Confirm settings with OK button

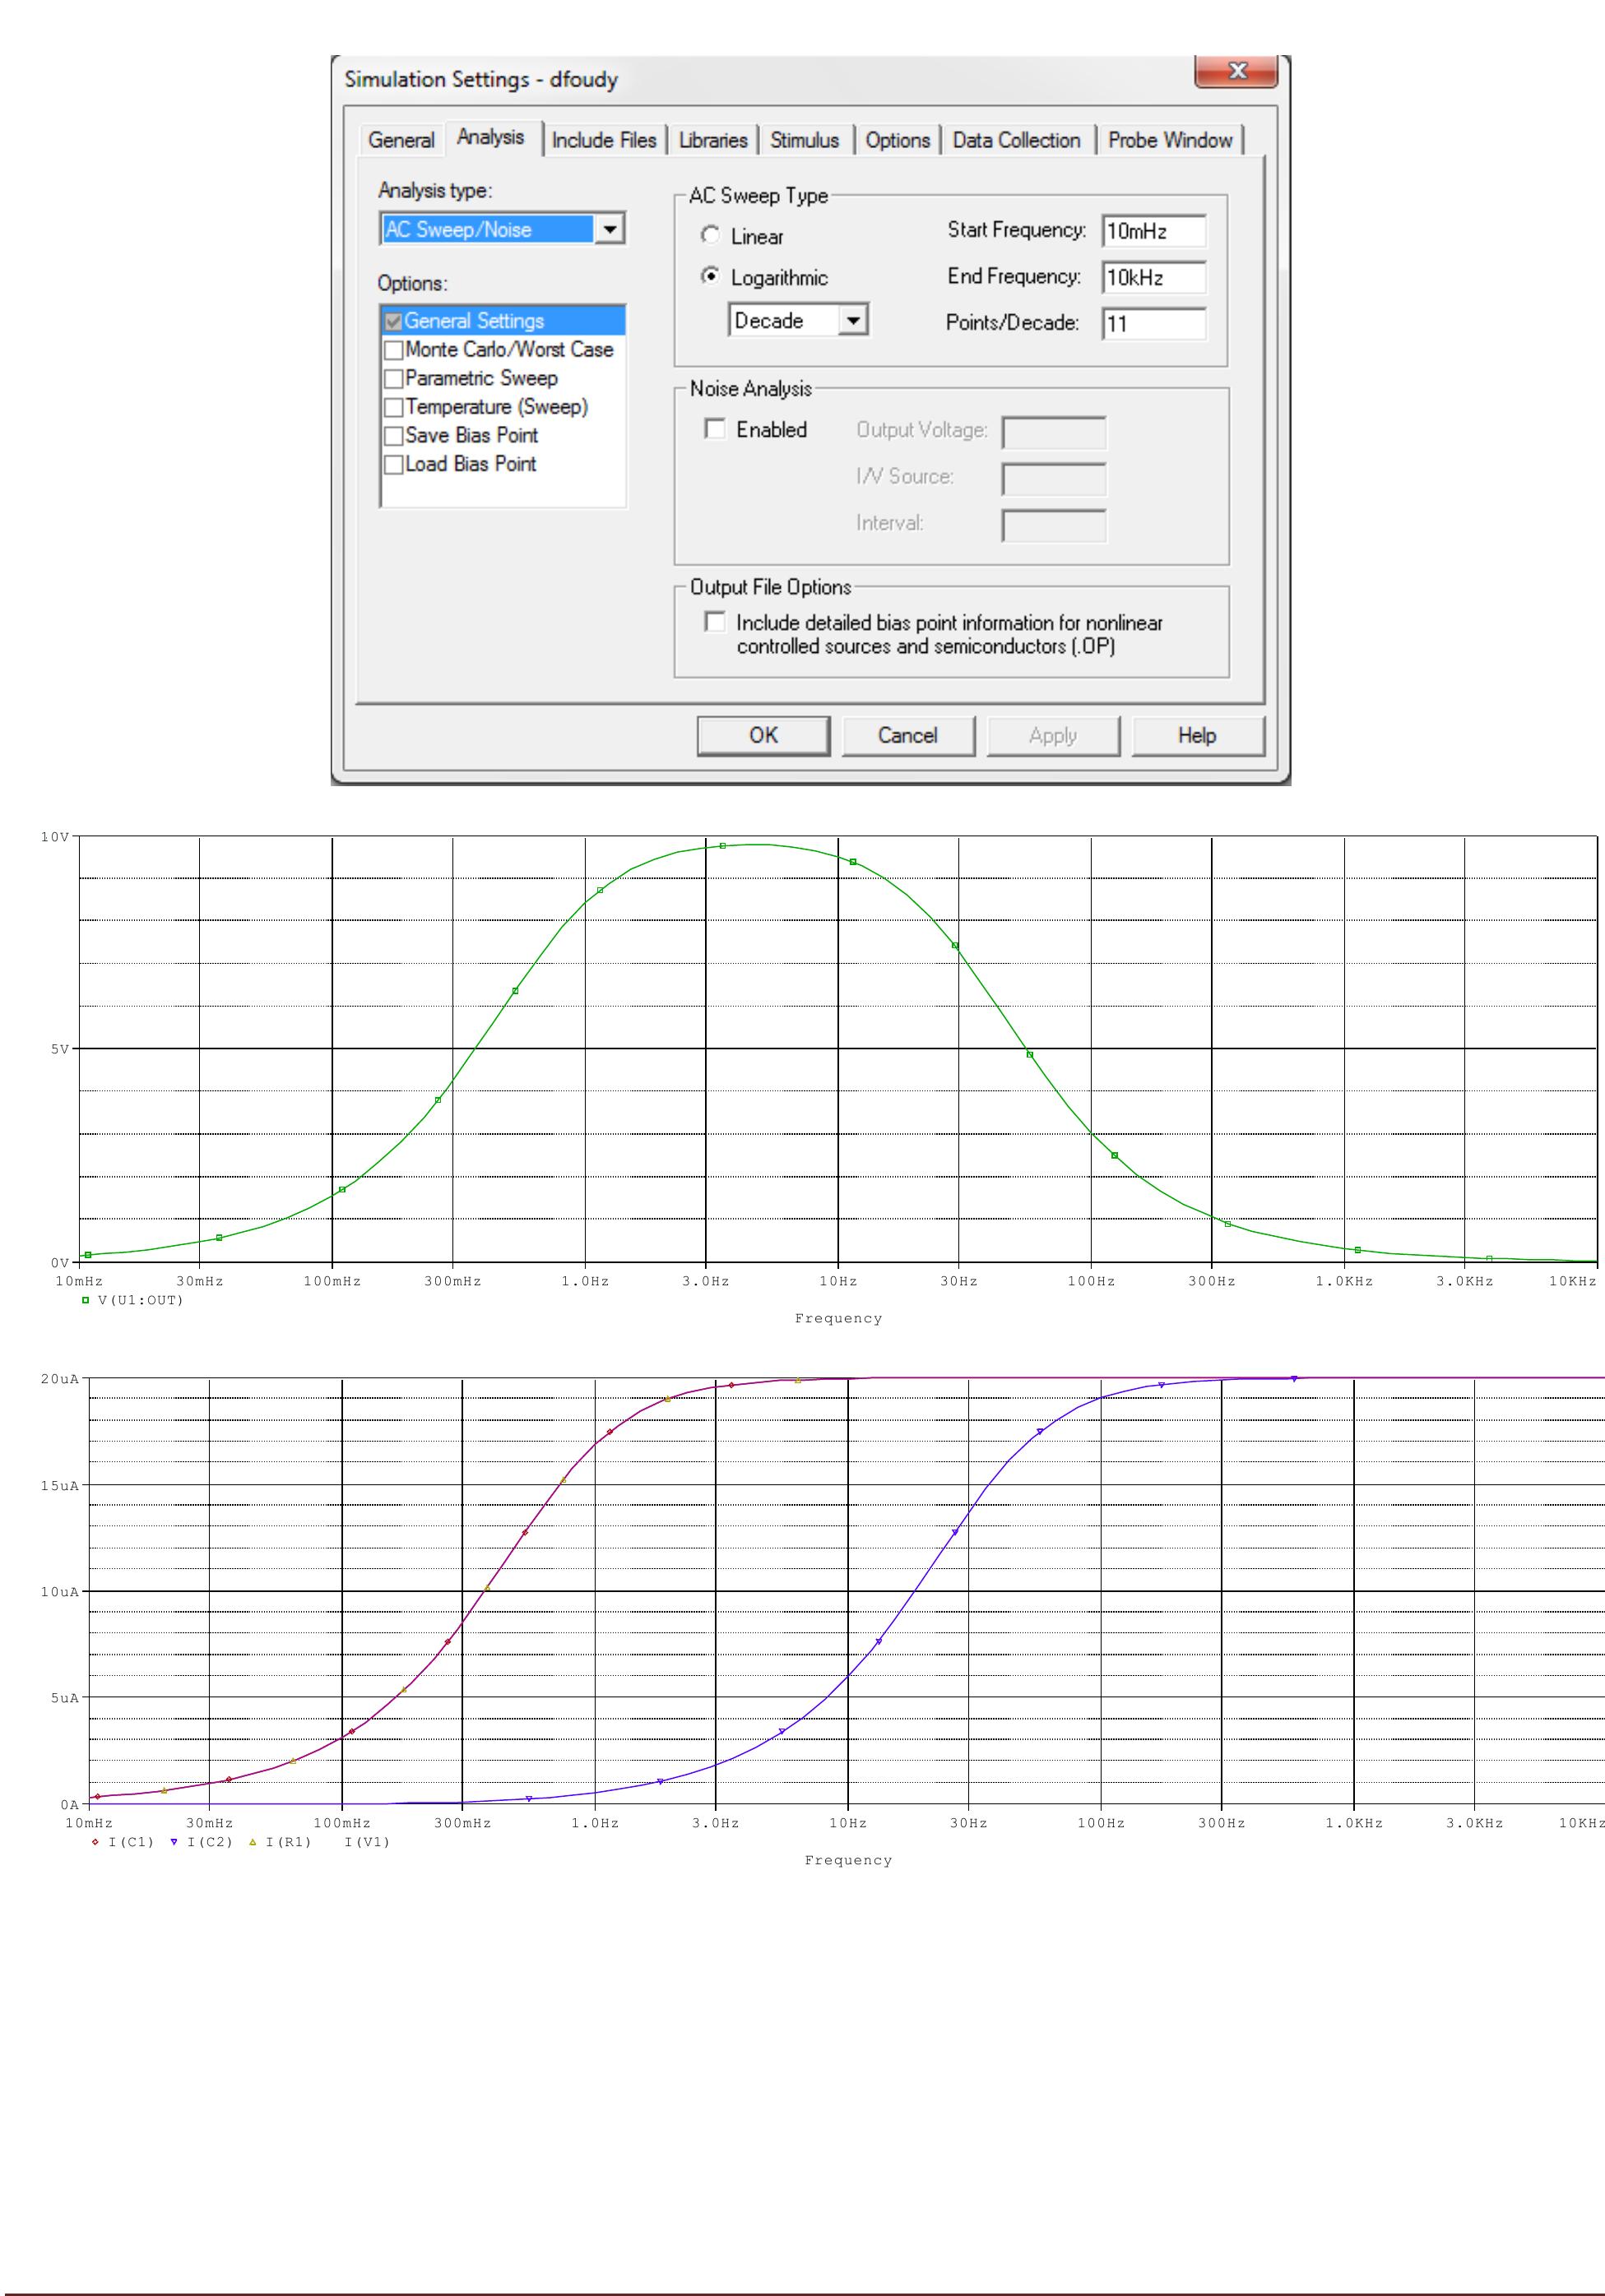click(x=763, y=735)
